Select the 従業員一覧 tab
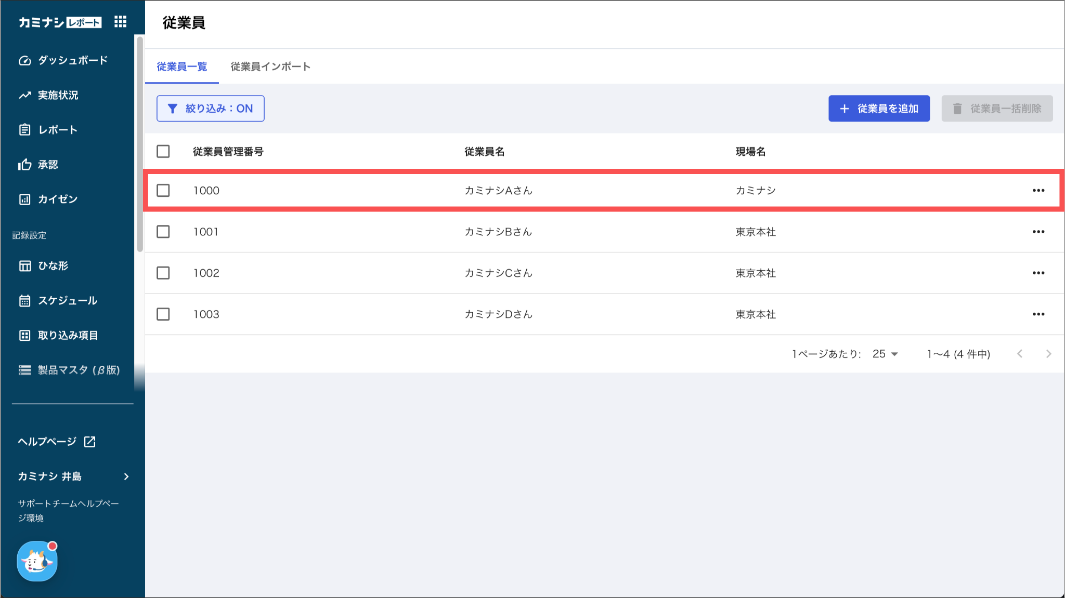The width and height of the screenshot is (1065, 598). [x=182, y=67]
